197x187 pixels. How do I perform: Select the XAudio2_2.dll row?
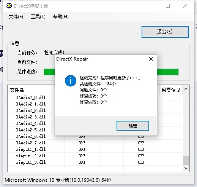[95, 110]
